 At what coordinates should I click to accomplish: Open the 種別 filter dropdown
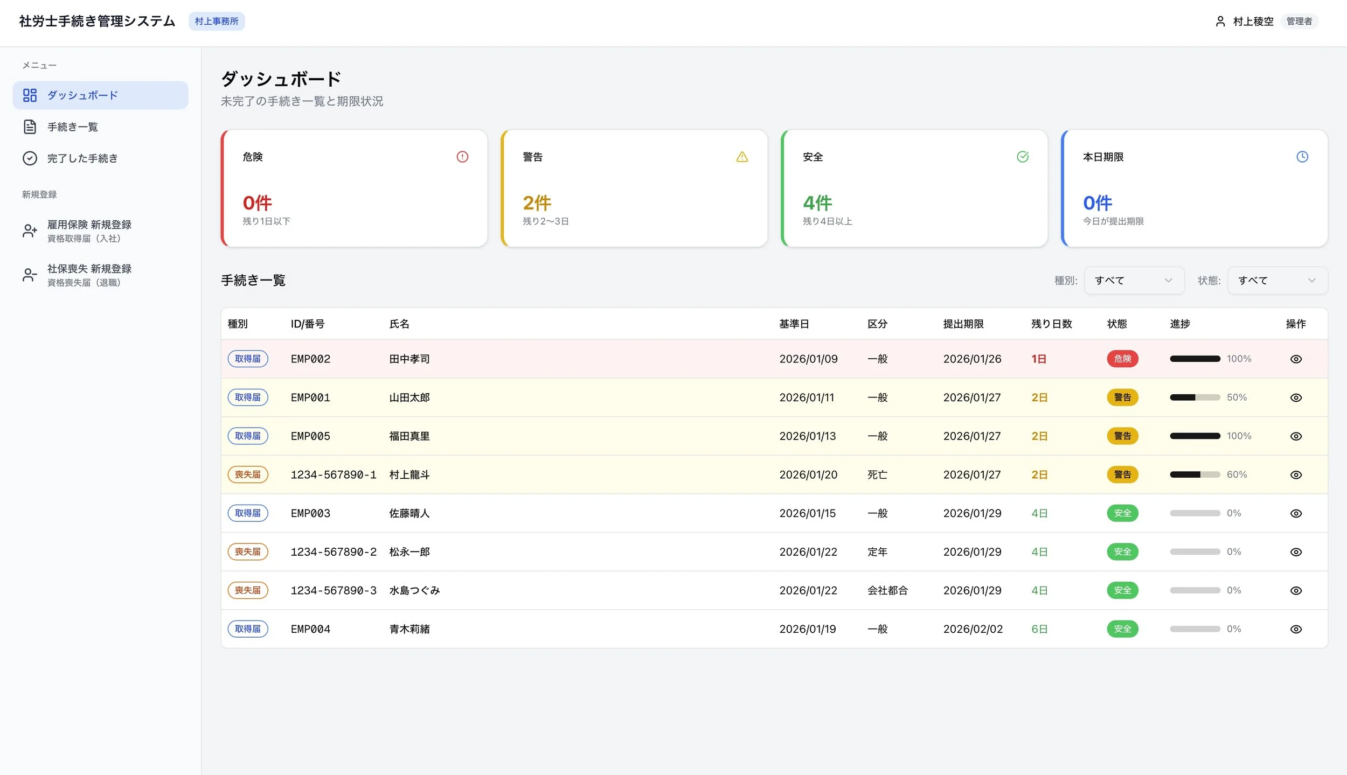coord(1134,281)
